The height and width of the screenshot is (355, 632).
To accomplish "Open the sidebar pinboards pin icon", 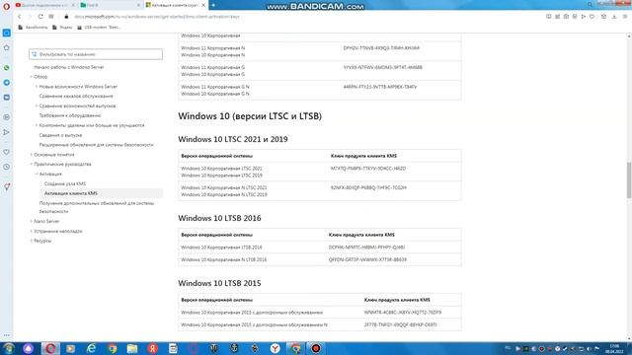I will [7, 186].
